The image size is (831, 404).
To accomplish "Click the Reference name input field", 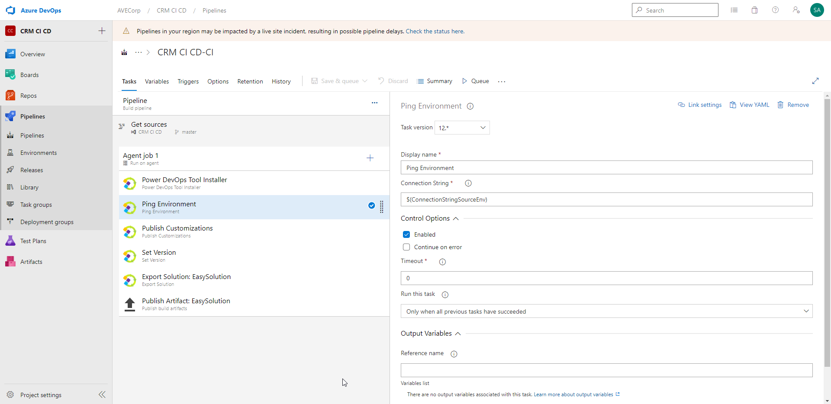I will click(x=606, y=370).
